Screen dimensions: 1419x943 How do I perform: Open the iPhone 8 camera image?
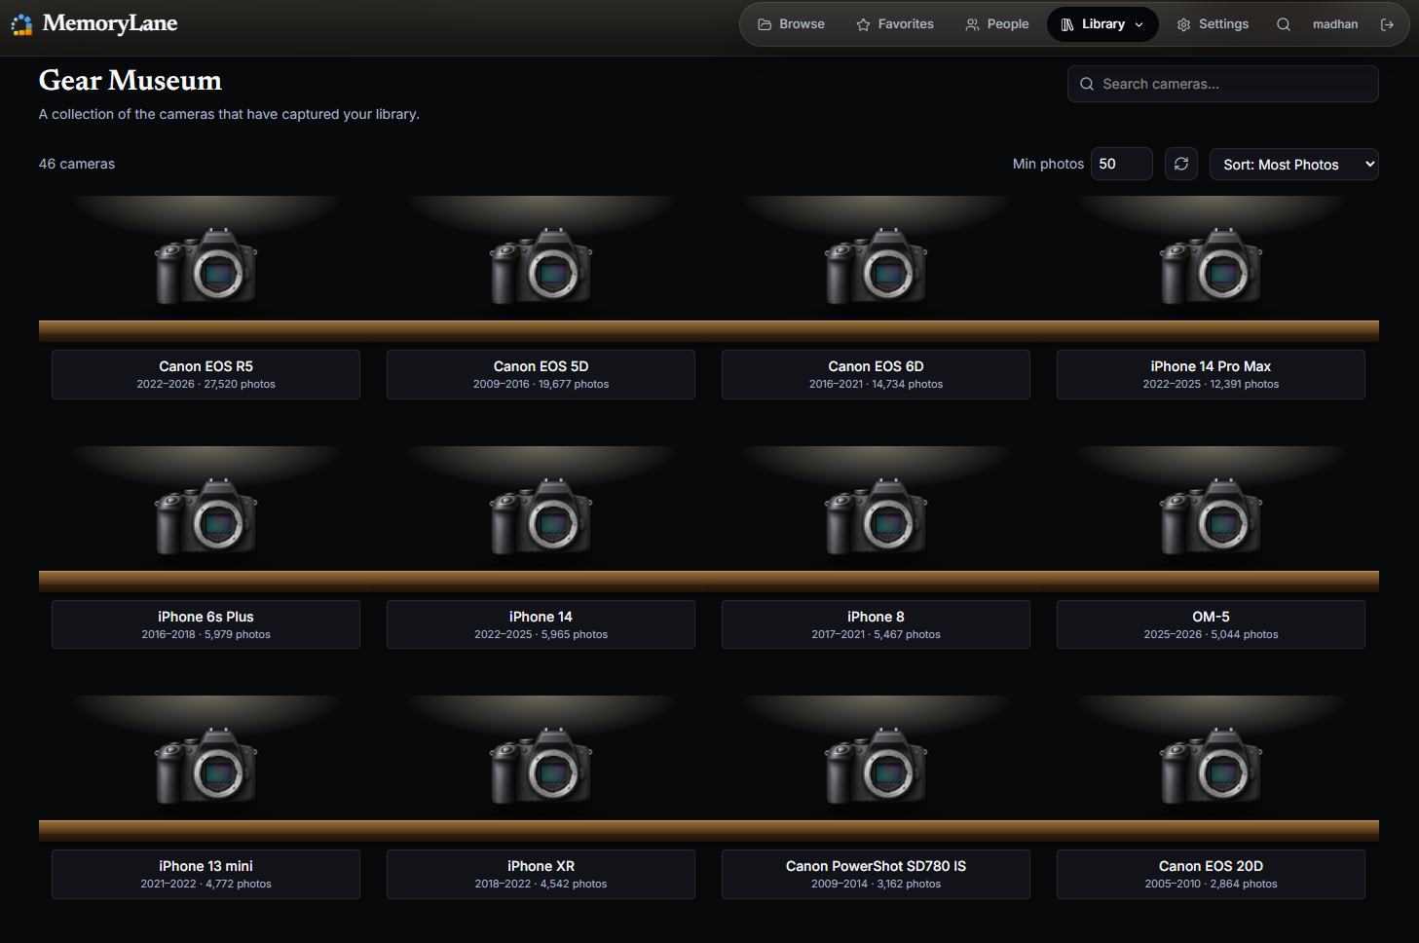pyautogui.click(x=877, y=516)
